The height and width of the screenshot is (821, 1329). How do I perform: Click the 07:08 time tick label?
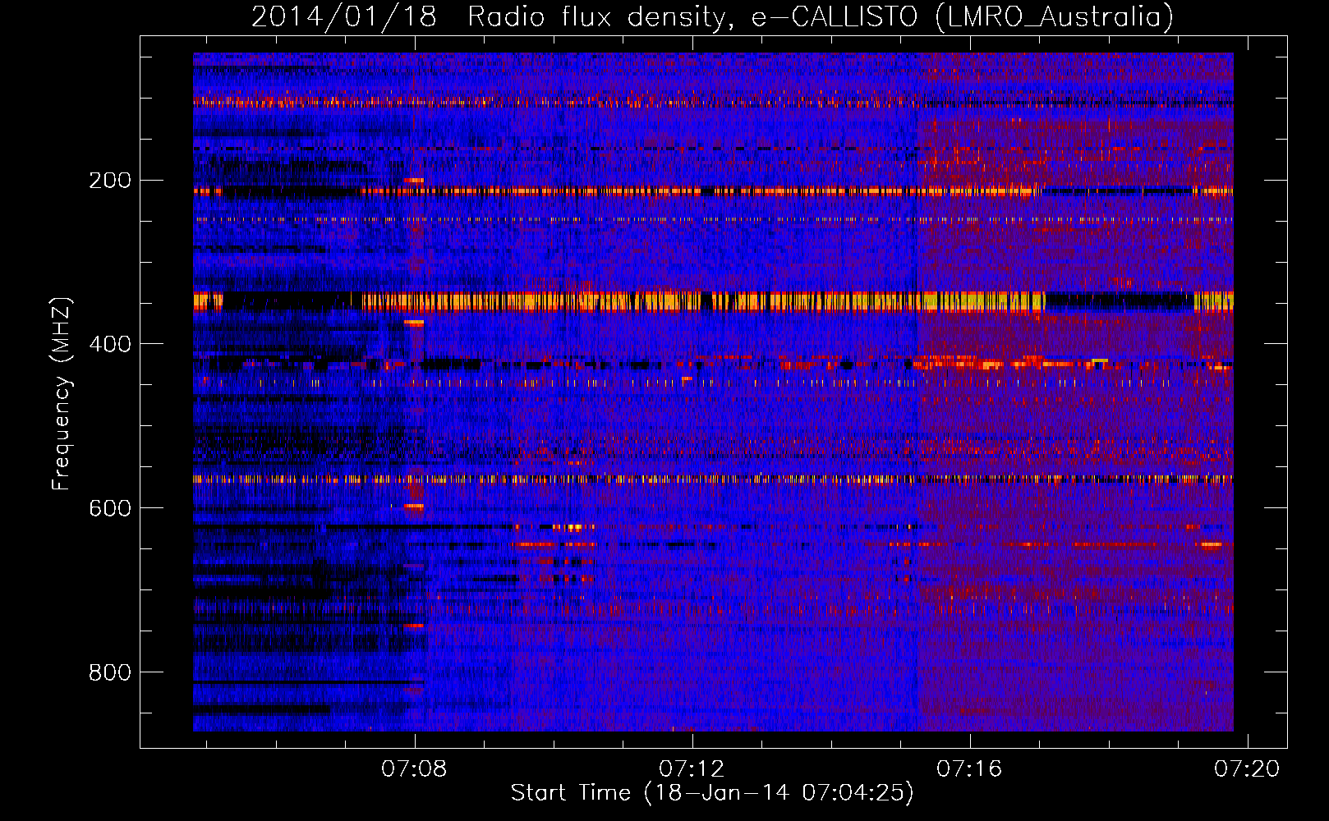coord(414,768)
